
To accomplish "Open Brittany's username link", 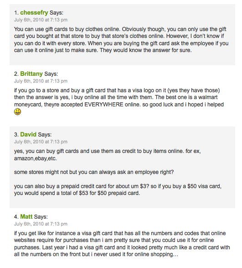I will pos(31,74).
